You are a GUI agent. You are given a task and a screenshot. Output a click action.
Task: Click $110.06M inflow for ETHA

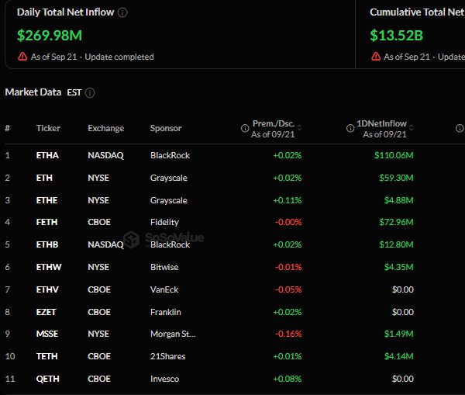(394, 155)
